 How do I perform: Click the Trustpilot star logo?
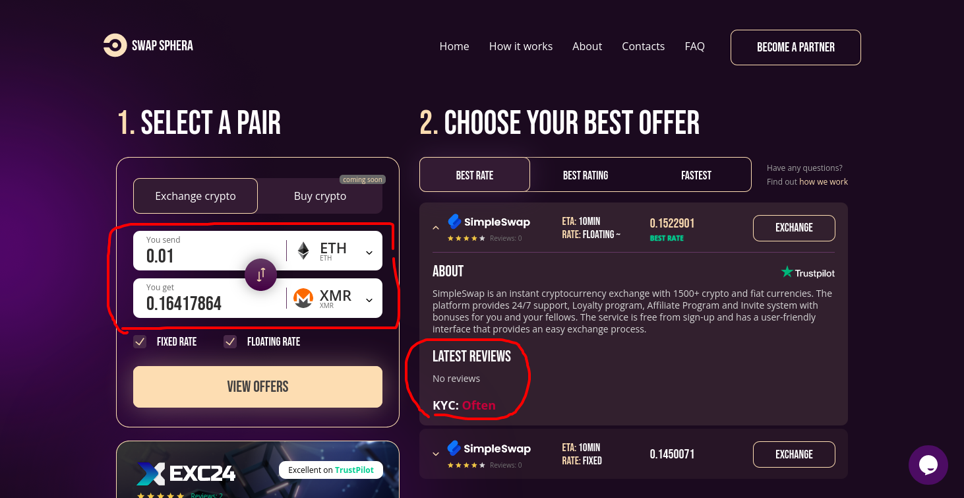[x=787, y=272]
